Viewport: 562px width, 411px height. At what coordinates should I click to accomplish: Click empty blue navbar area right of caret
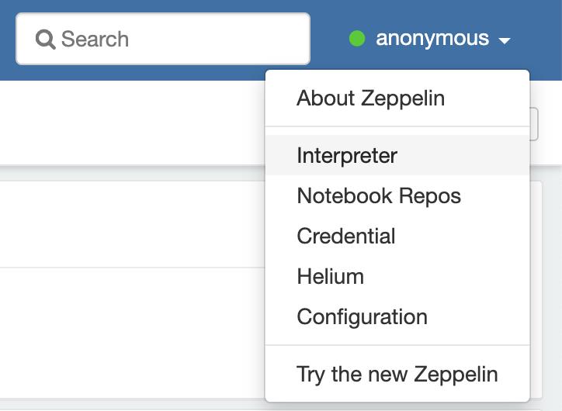click(539, 39)
